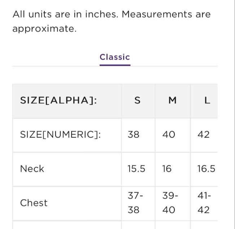Click the 39-40 chest measurement
Viewport: 235px width, 229px height.
point(170,203)
